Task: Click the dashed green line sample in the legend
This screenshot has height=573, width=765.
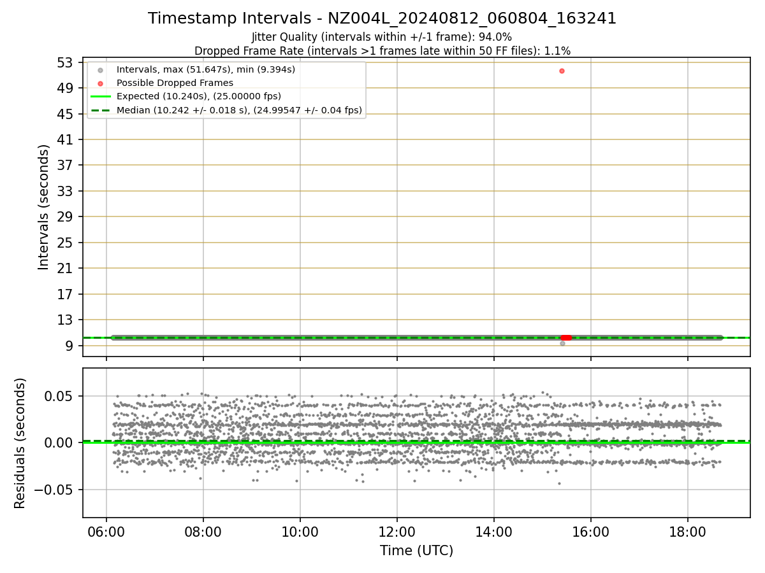Action: click(100, 110)
